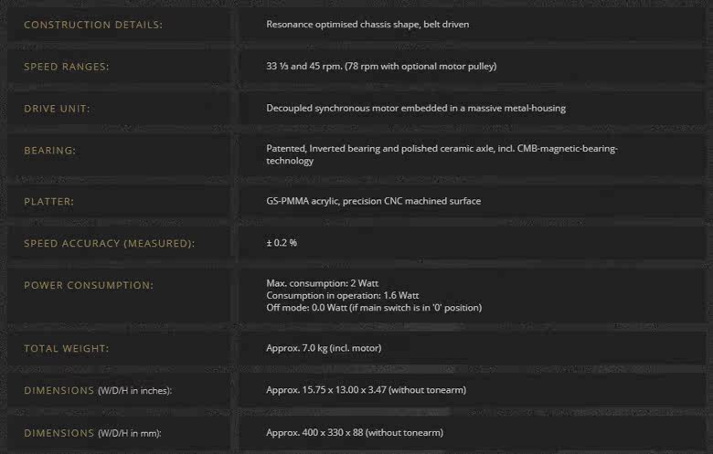
Task: Click the PLATTER heading
Action: (48, 201)
